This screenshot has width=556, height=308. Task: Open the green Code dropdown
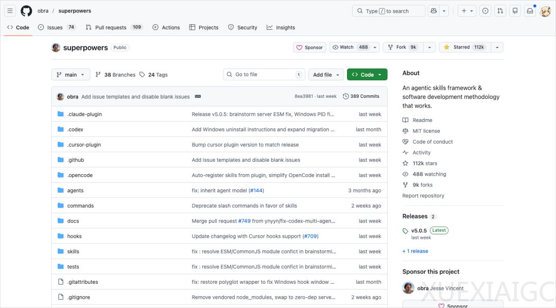pos(367,75)
